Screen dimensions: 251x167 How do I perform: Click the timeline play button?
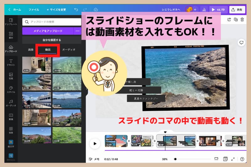pos(95,144)
